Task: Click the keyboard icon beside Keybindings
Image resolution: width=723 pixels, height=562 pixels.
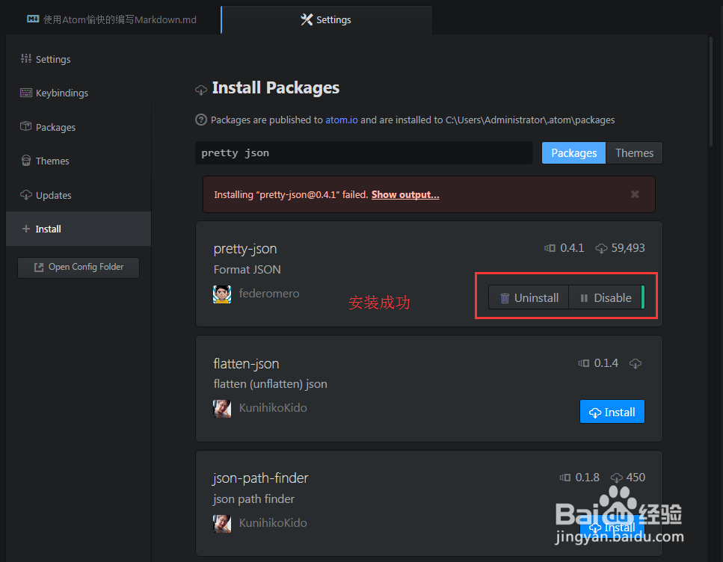Action: 26,93
